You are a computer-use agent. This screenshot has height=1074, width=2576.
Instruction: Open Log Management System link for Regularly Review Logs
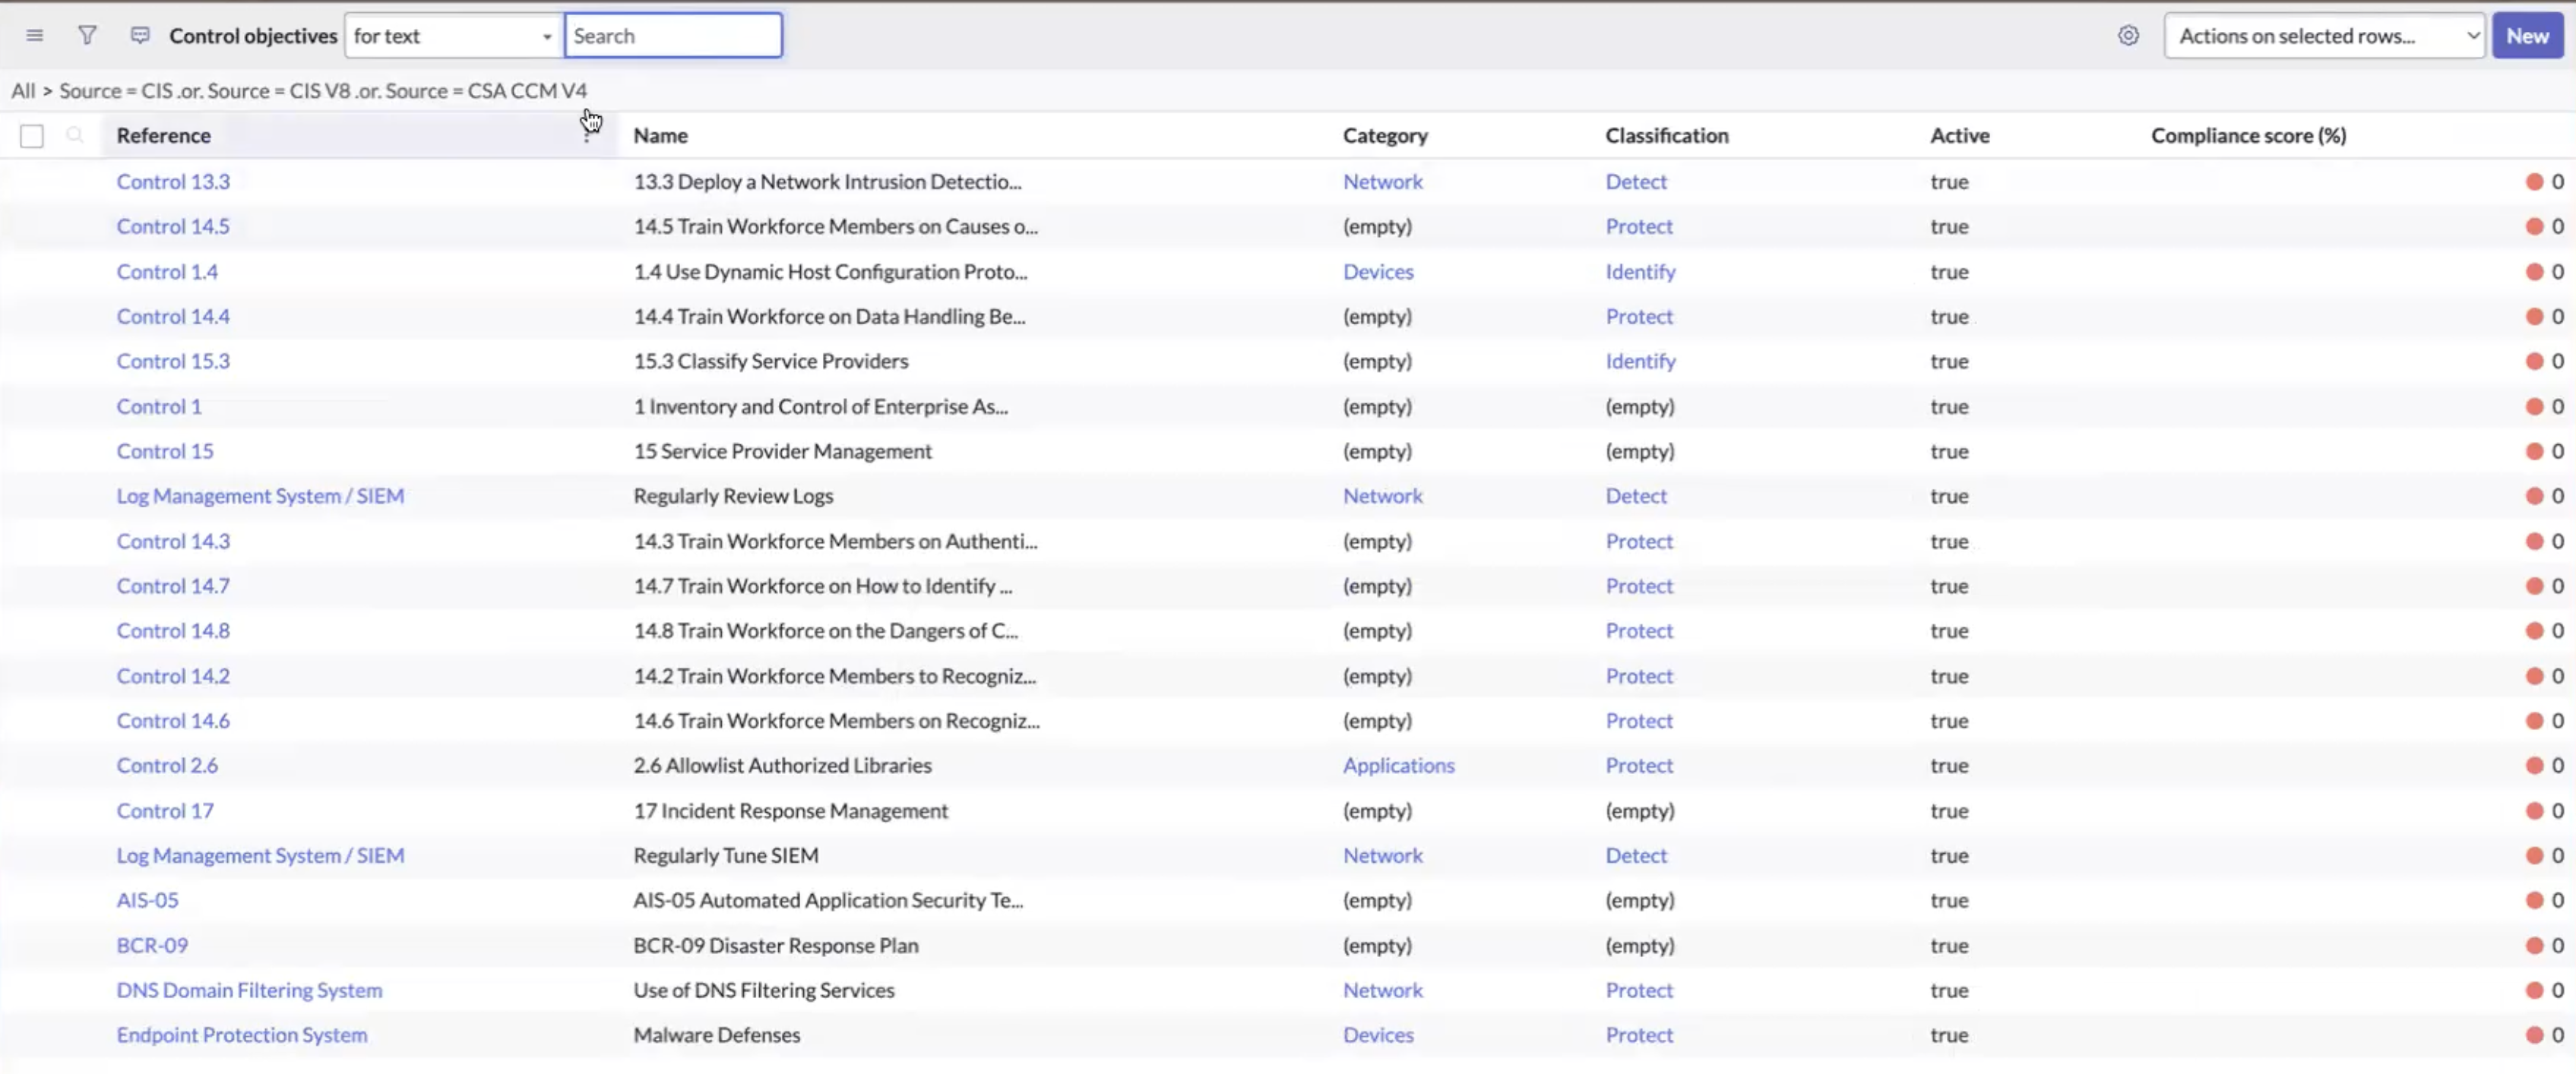[x=260, y=496]
